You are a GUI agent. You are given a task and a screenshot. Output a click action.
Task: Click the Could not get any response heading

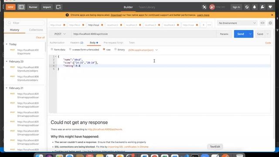[79, 122]
